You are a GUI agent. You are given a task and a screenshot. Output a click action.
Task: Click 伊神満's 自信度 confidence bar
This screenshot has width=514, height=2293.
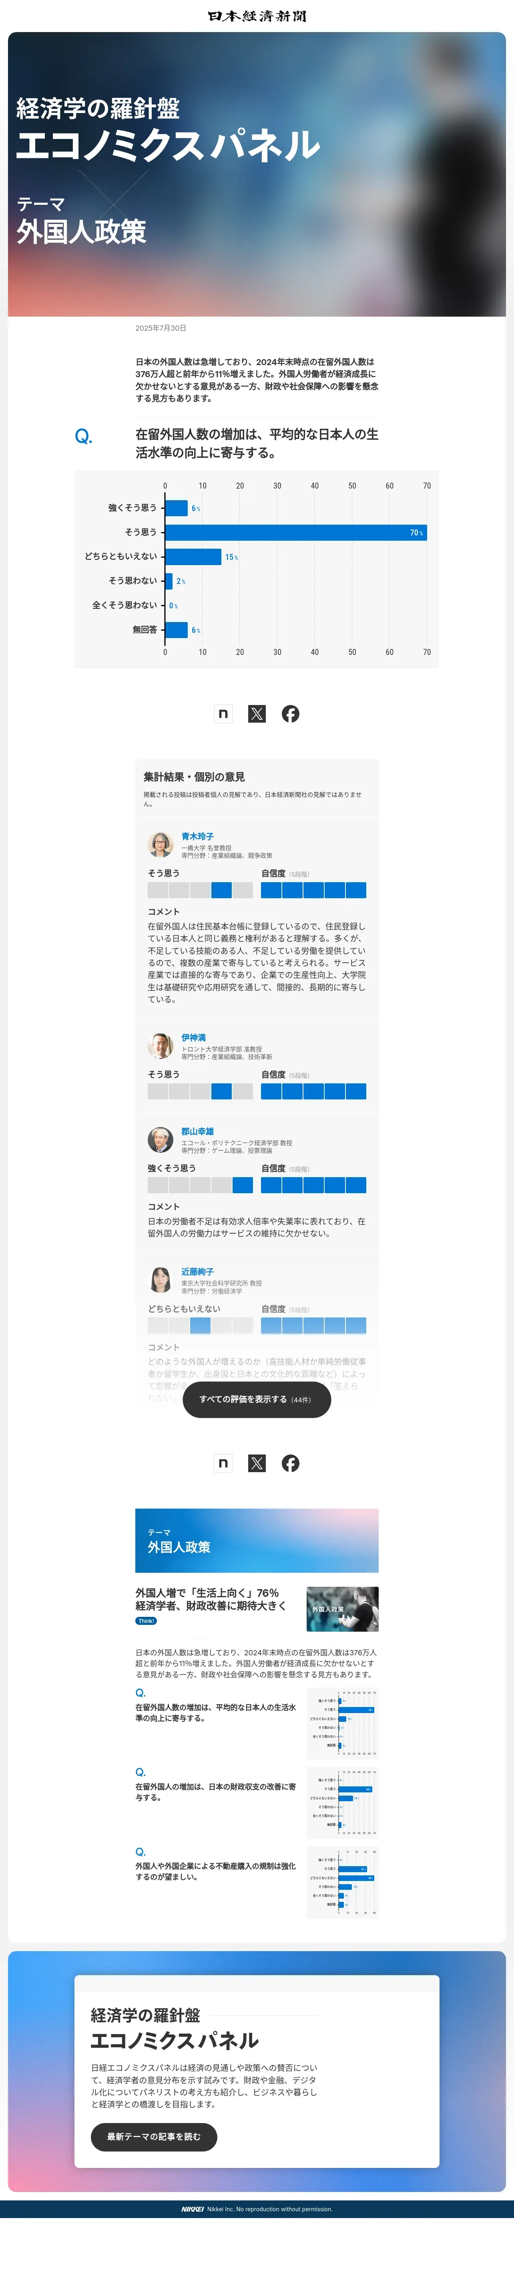pyautogui.click(x=313, y=1091)
